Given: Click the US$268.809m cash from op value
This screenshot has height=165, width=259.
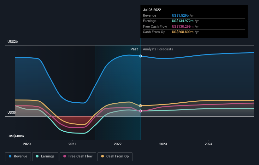Looking at the screenshot, I should (x=183, y=32).
